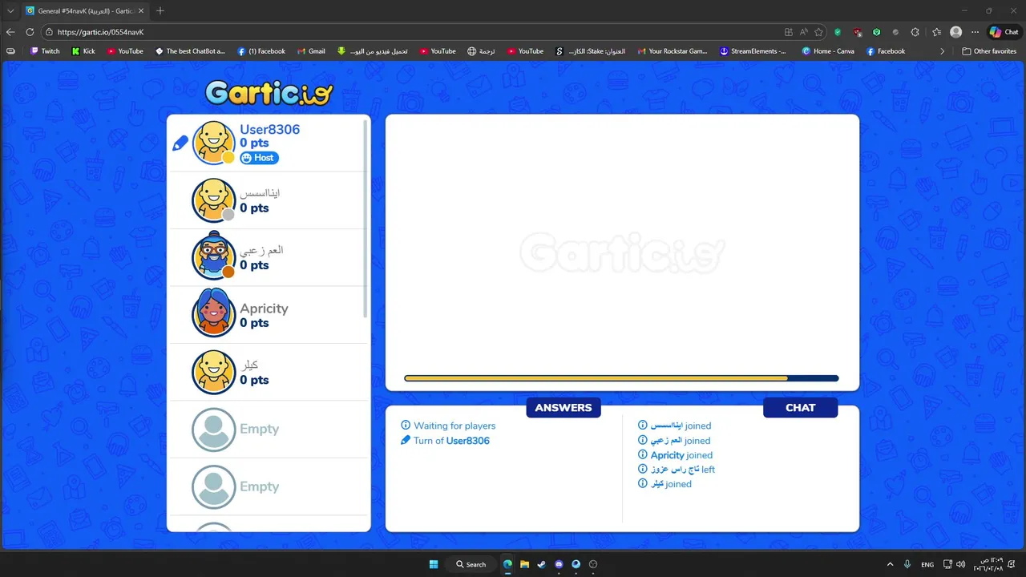Reload the page with the refresh icon
The height and width of the screenshot is (577, 1026).
[x=30, y=32]
